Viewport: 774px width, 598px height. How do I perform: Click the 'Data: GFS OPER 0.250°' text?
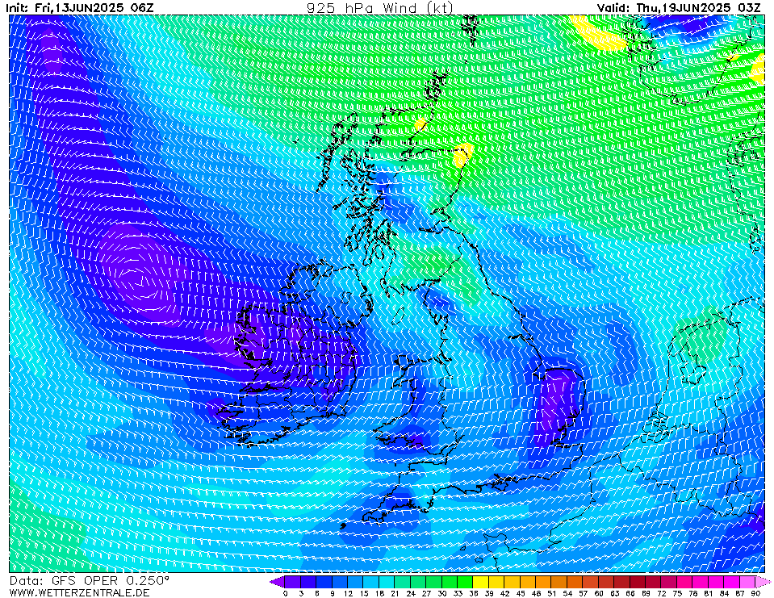point(90,581)
